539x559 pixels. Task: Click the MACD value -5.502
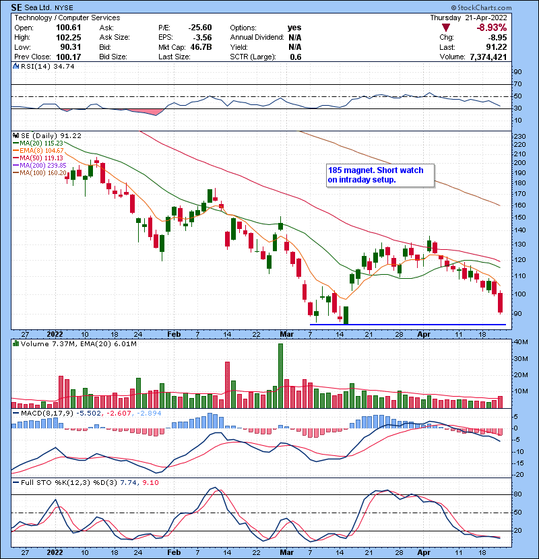(90, 414)
